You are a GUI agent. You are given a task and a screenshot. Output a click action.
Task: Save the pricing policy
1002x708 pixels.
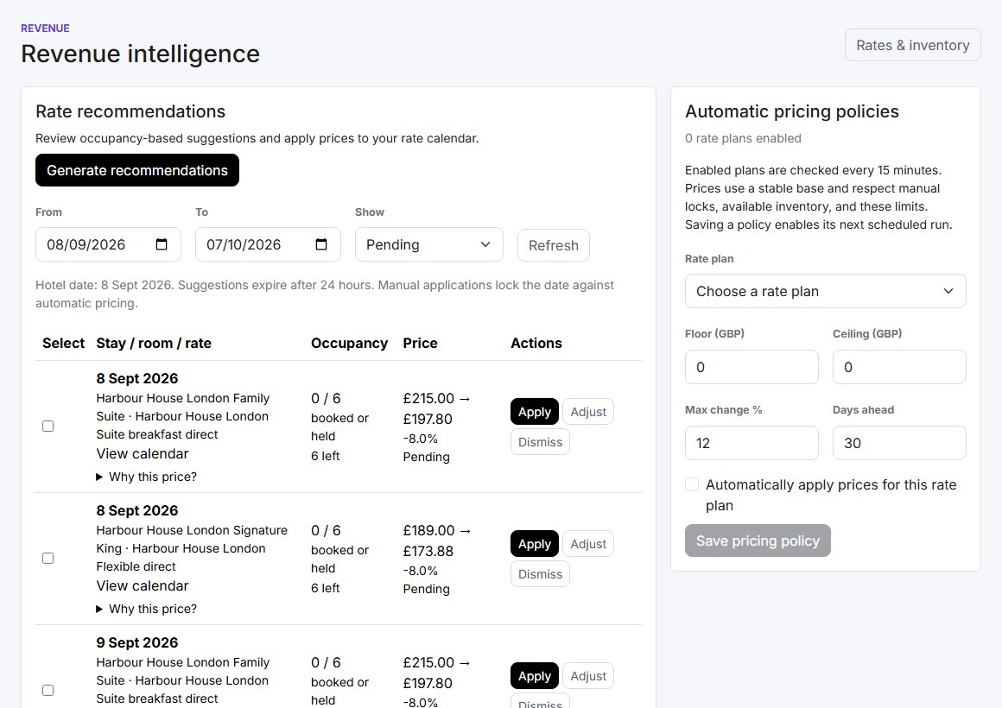[758, 540]
